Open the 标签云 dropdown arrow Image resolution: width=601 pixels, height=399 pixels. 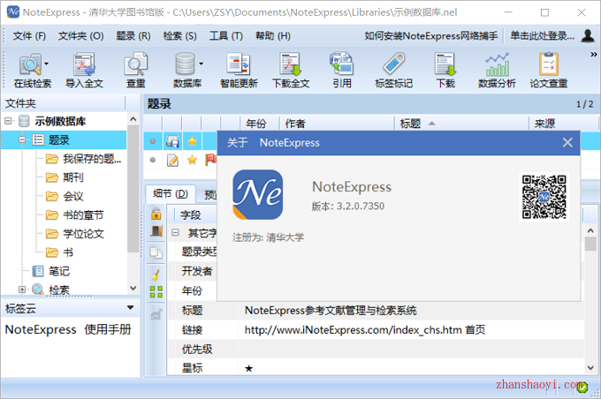pyautogui.click(x=130, y=307)
